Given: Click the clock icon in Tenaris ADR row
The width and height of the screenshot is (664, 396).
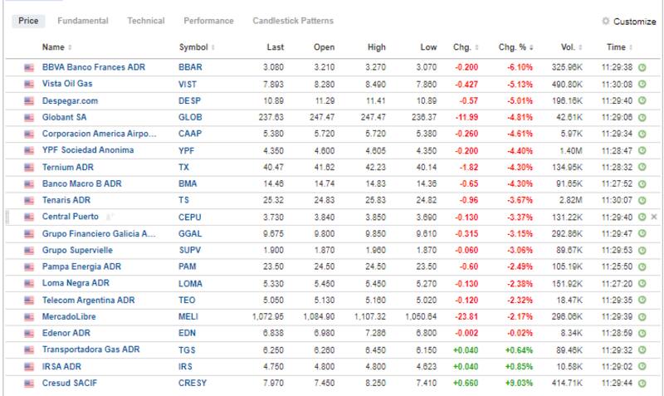Looking at the screenshot, I should [x=642, y=201].
